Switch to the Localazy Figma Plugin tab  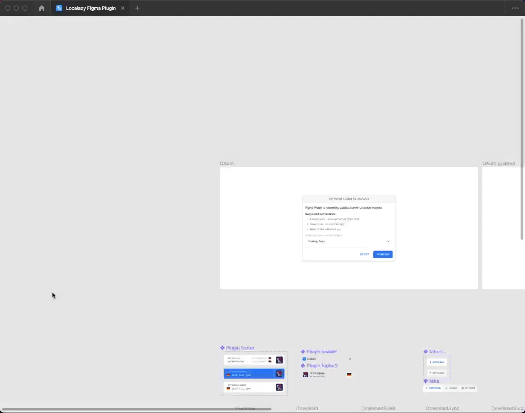(x=89, y=8)
